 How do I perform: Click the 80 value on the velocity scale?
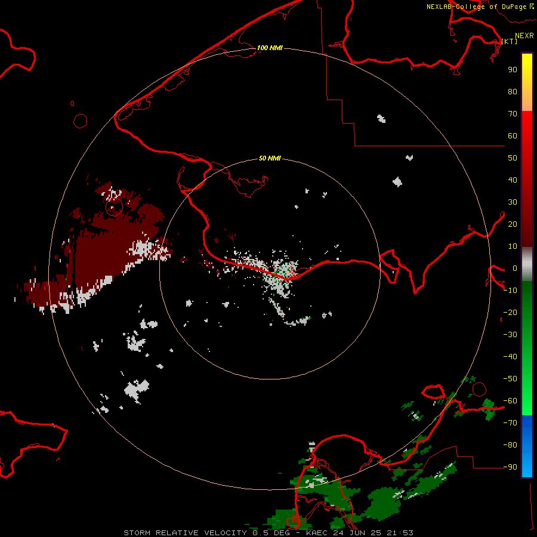[513, 91]
